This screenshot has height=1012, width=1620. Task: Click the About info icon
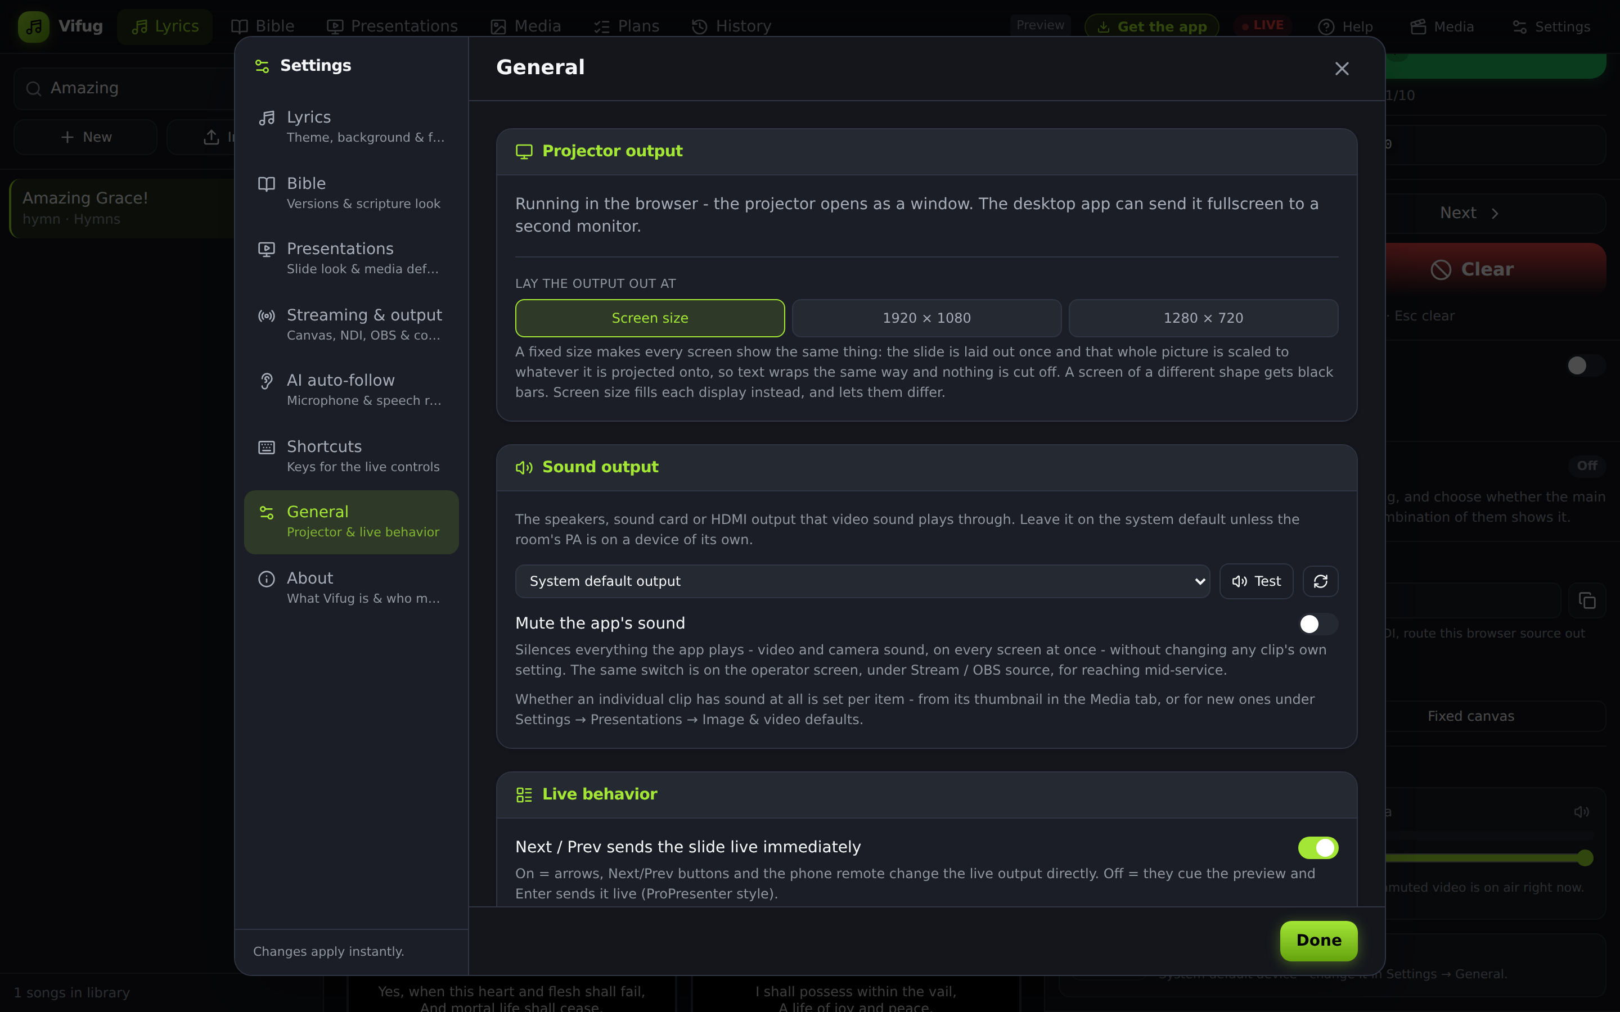pyautogui.click(x=267, y=579)
